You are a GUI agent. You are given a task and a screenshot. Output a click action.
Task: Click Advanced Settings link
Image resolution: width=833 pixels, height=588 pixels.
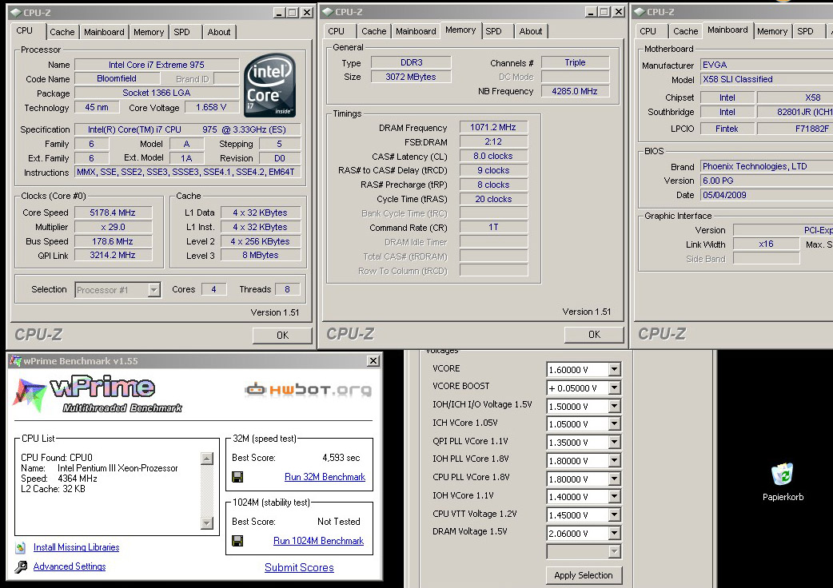click(x=70, y=566)
